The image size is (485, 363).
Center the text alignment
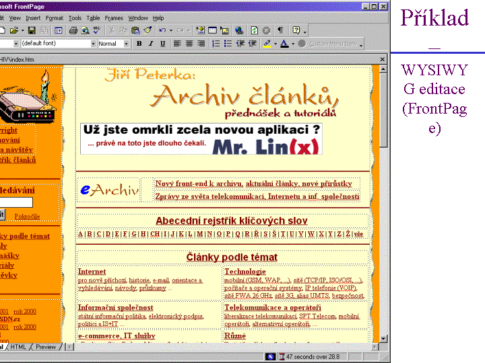point(189,44)
